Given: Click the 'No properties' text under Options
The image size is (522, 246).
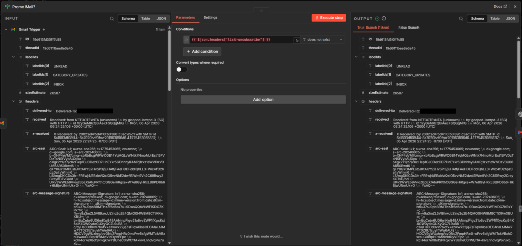Looking at the screenshot, I should coord(192,90).
